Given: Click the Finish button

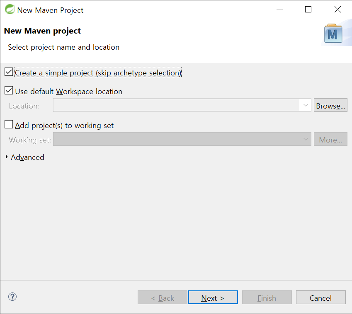Looking at the screenshot, I should click(267, 297).
